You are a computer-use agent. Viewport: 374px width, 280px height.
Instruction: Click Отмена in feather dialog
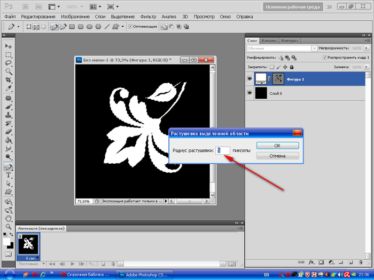click(x=277, y=156)
